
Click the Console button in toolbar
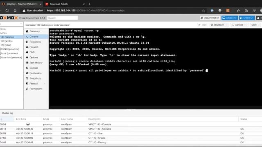(237, 25)
